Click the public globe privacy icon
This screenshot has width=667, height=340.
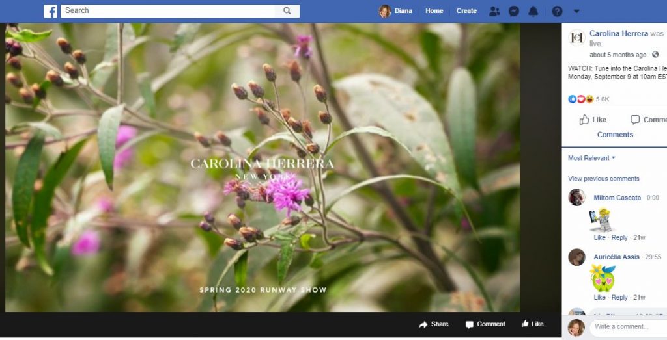click(655, 55)
